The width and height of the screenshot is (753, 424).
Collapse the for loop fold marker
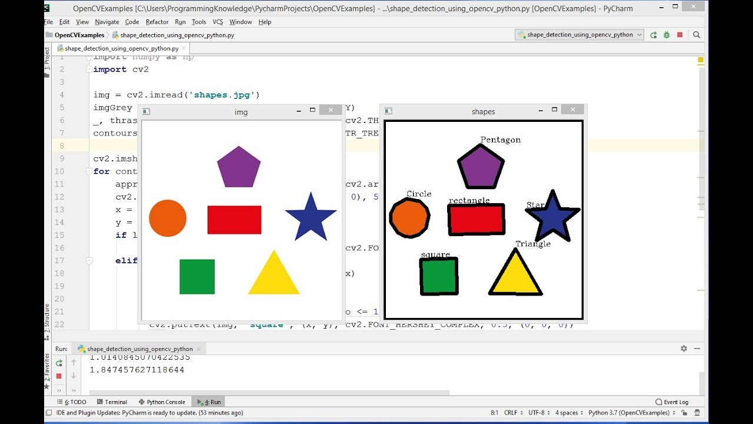point(89,171)
